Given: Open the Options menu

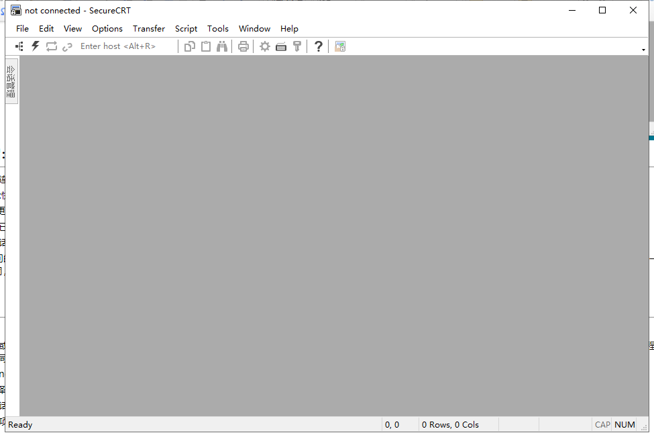Looking at the screenshot, I should tap(107, 28).
